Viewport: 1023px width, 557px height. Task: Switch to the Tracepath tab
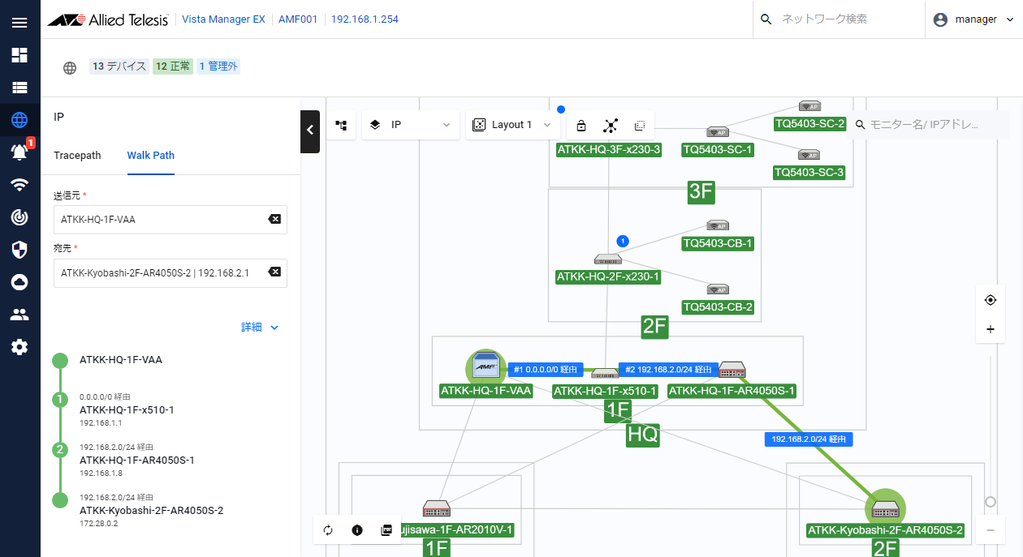(x=77, y=156)
